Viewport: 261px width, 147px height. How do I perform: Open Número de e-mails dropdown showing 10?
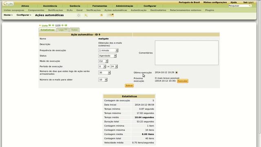103,80
